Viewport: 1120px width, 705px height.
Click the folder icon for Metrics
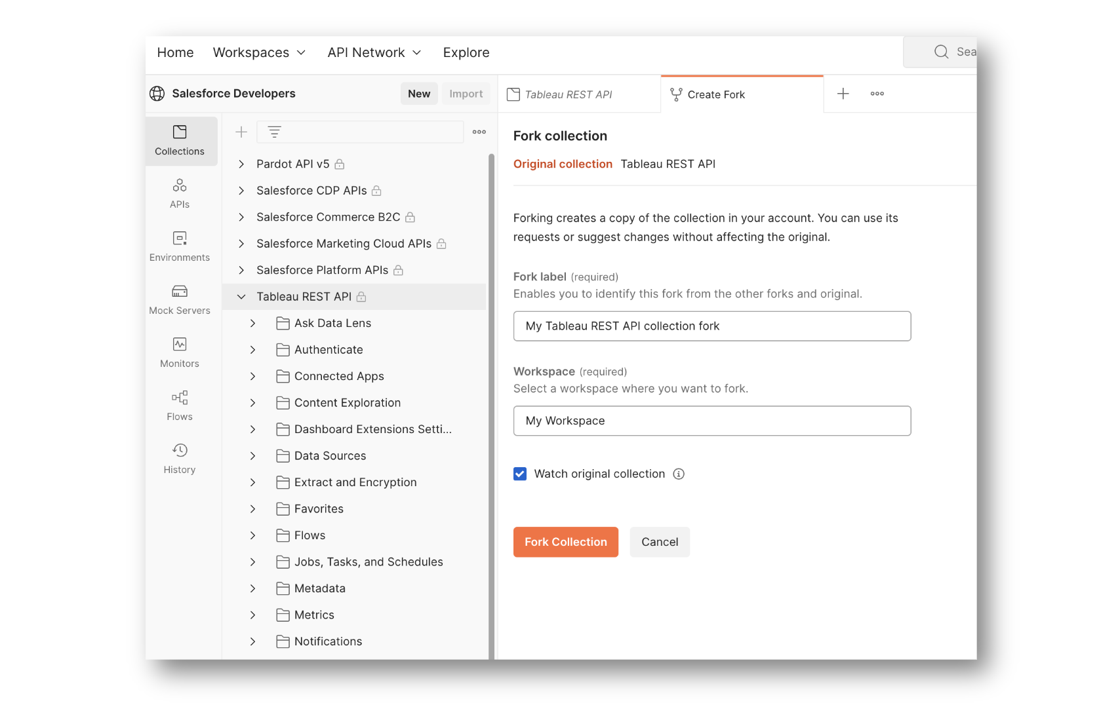[x=283, y=615]
